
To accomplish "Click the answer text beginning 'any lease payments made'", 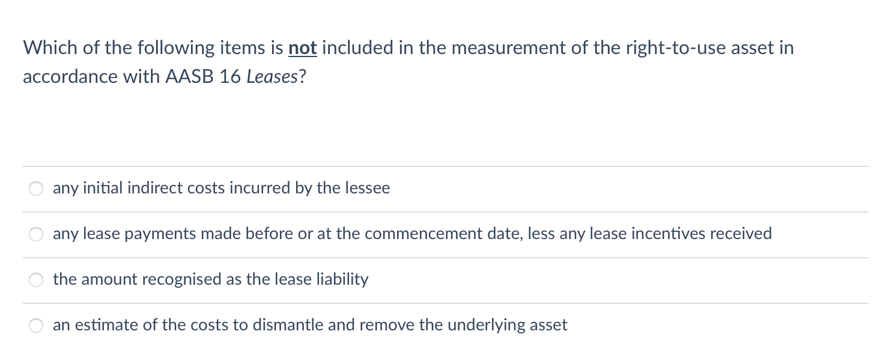I will click(x=412, y=234).
